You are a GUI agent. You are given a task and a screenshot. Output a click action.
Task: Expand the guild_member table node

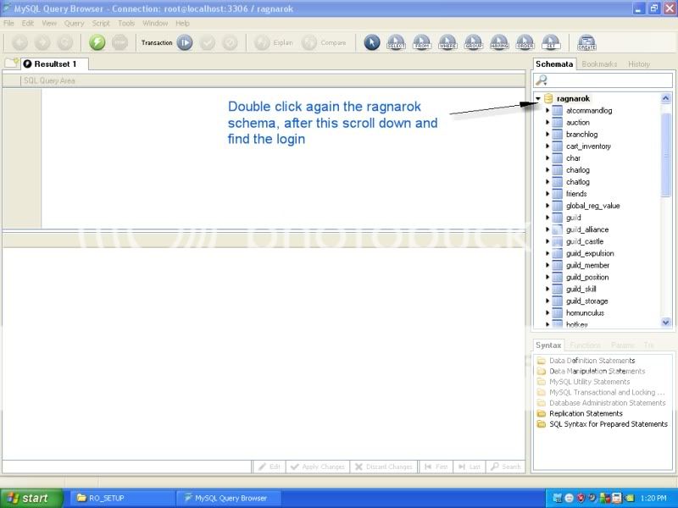547,265
